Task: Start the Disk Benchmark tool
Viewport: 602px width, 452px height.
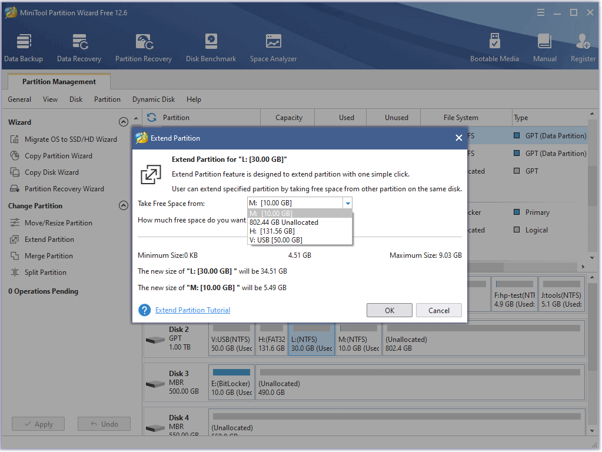Action: click(211, 48)
